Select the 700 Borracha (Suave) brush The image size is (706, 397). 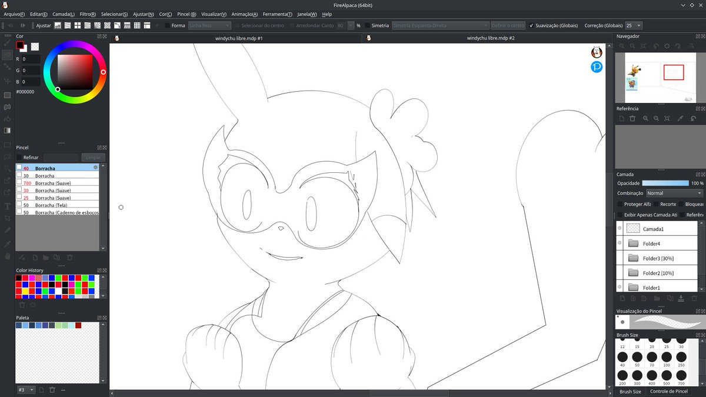pos(58,183)
